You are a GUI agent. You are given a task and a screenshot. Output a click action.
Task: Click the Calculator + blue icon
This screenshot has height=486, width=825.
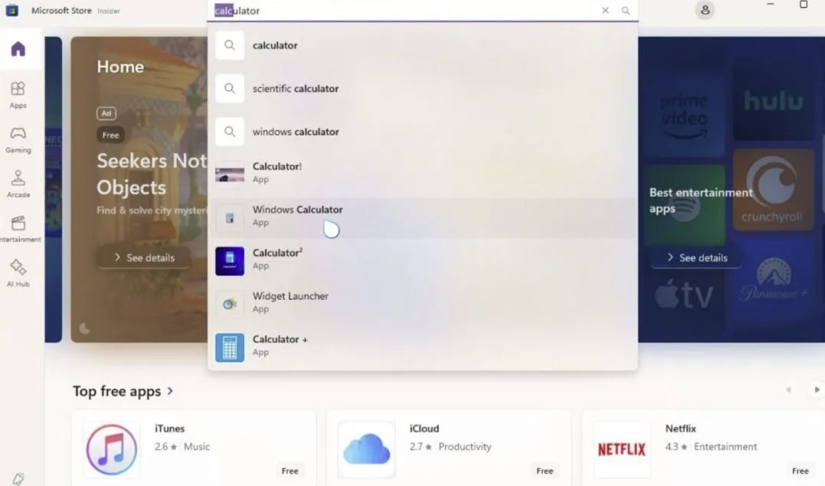tap(230, 347)
